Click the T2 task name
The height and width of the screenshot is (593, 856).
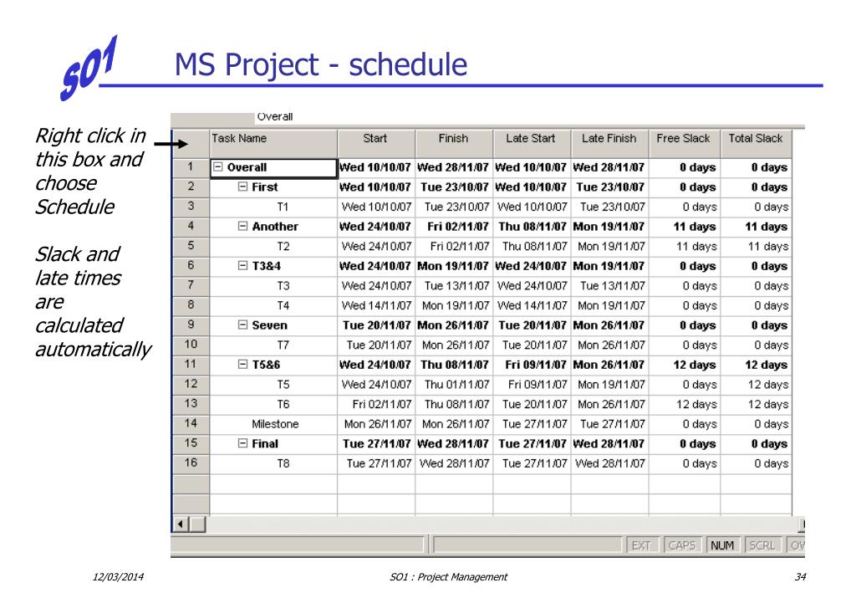coord(283,246)
